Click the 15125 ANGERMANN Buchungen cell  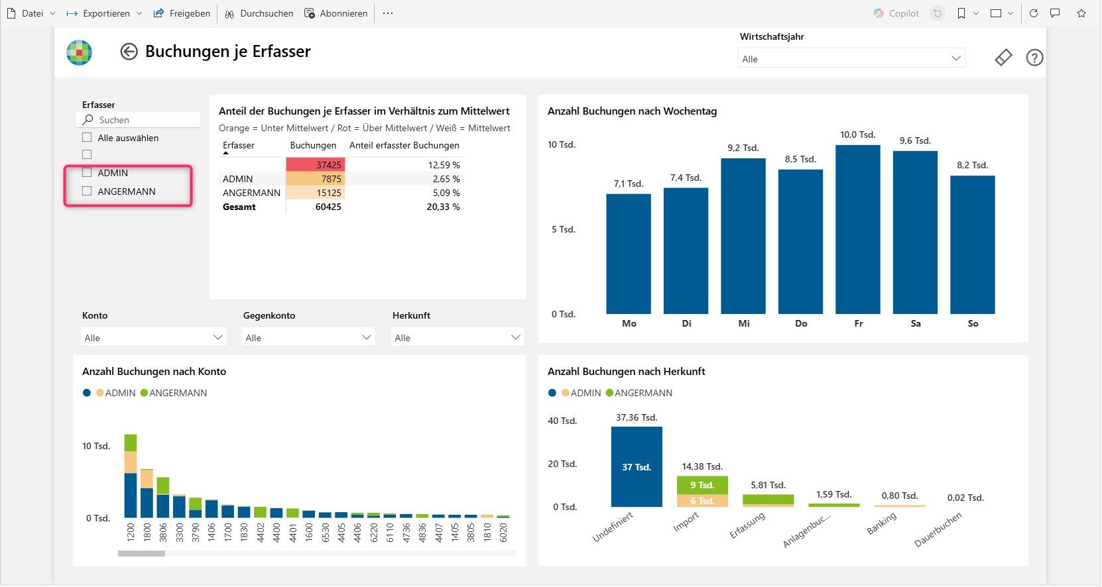(316, 193)
